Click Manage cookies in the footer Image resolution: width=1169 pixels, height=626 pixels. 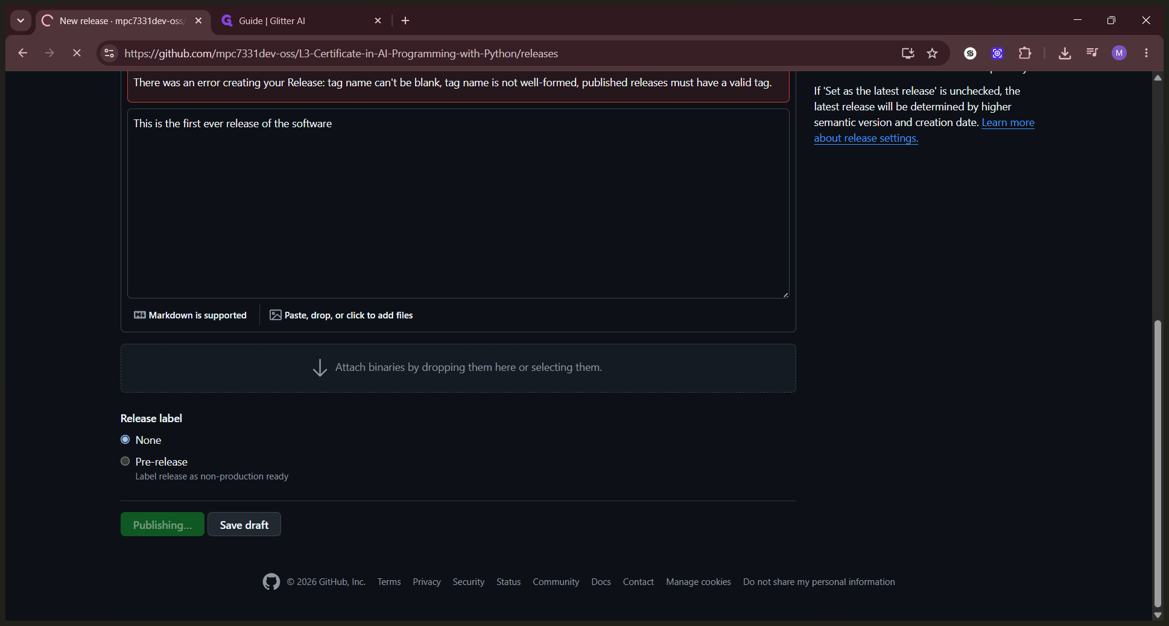(x=699, y=582)
